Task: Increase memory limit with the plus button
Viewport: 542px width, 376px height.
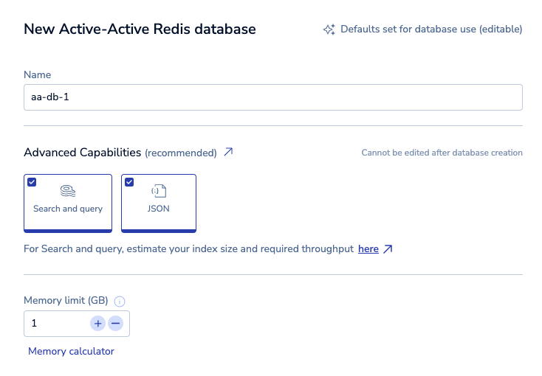Action: coord(97,324)
